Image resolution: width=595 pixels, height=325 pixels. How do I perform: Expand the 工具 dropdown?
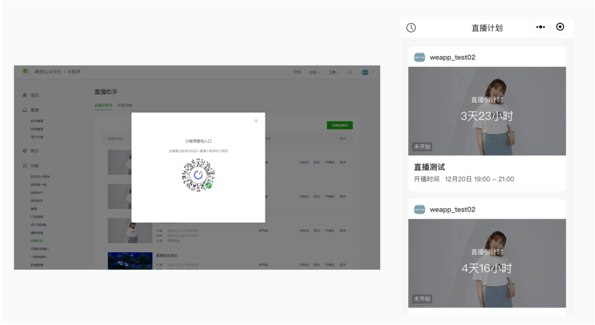tap(333, 72)
